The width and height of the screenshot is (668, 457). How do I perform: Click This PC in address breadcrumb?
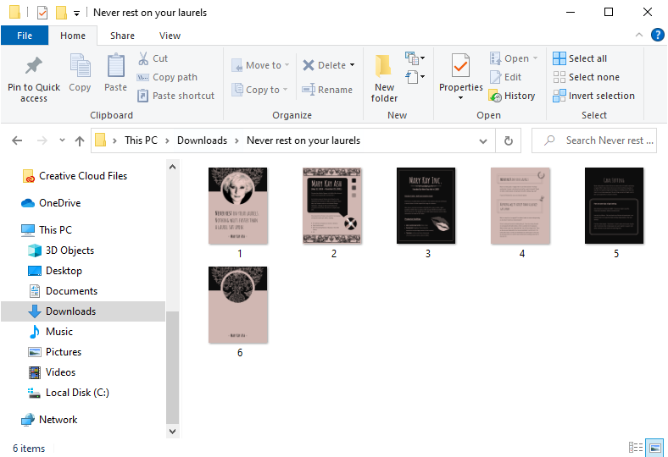141,140
